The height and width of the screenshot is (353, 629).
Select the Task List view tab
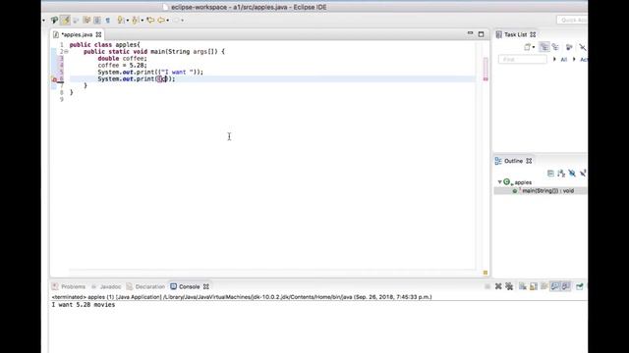tap(515, 35)
